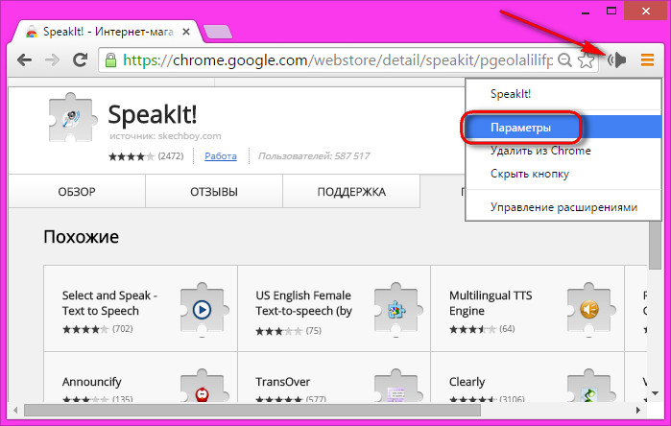Click the Похожие heading

[81, 237]
